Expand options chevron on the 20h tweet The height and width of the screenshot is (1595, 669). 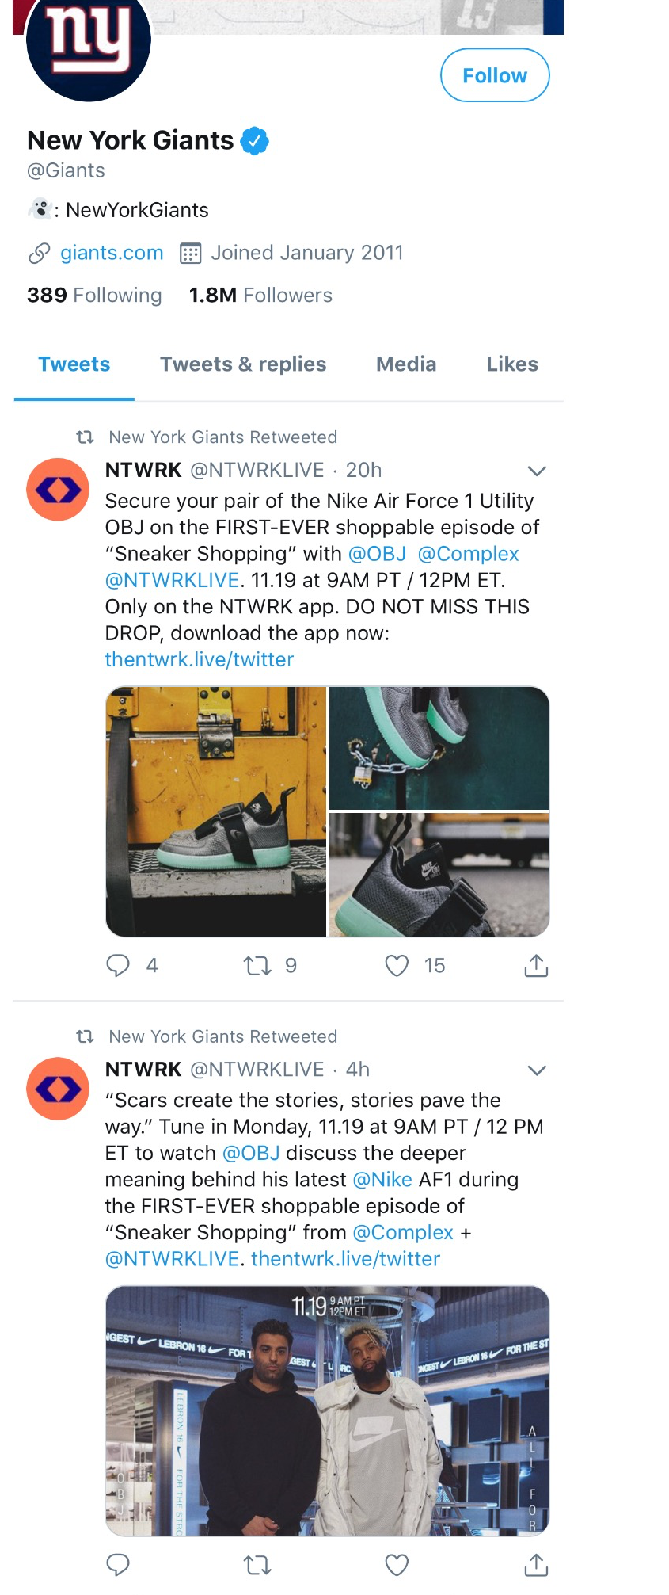click(x=537, y=471)
